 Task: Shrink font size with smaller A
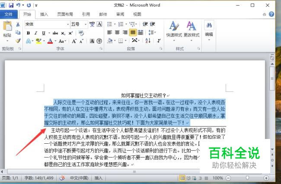tap(81, 41)
